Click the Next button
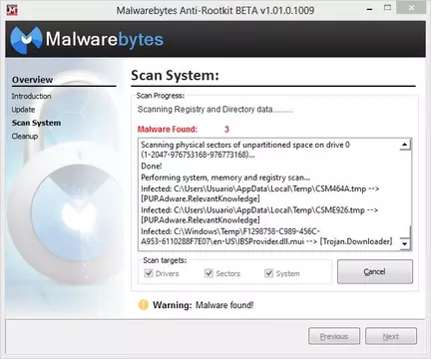431x359 pixels. pos(391,336)
